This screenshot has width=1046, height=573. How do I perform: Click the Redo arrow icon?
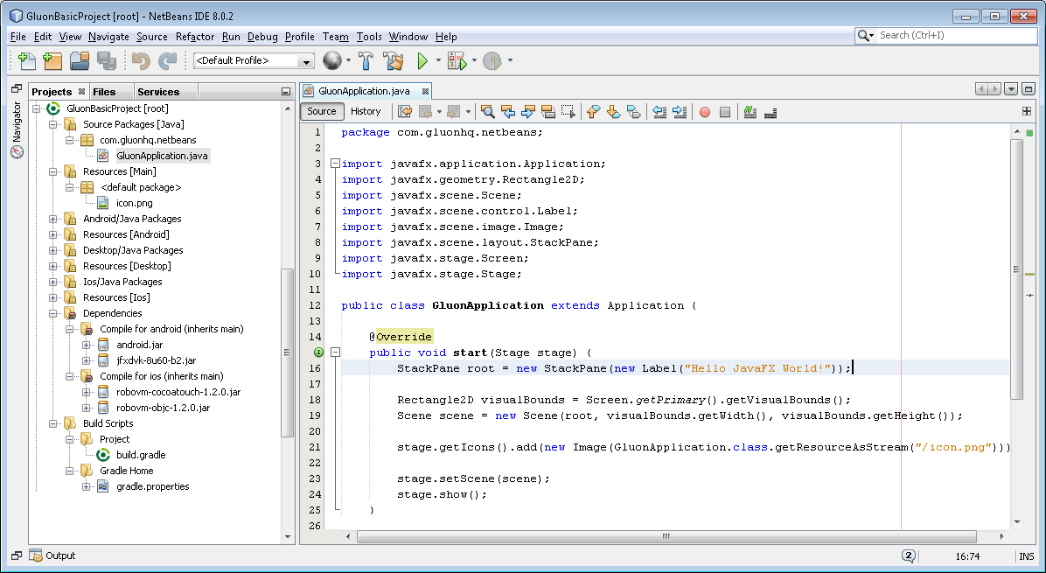167,60
